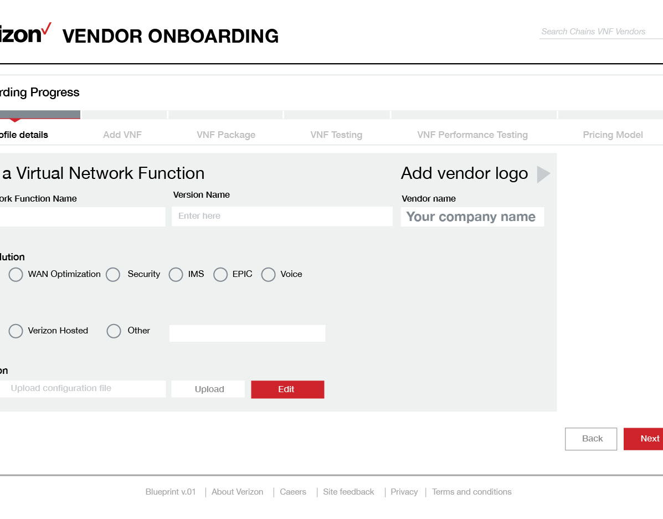Select the Voice radio button
The width and height of the screenshot is (663, 519).
click(268, 275)
